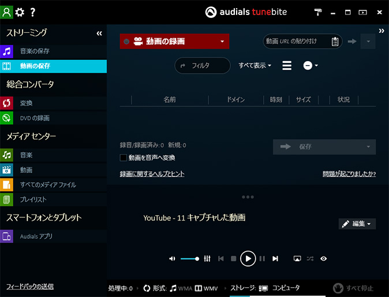Click the Media Center video clapper icon
This screenshot has width=389, height=297.
[6, 170]
